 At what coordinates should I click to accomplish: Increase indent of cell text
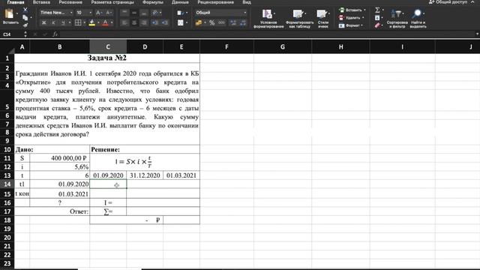(x=165, y=22)
